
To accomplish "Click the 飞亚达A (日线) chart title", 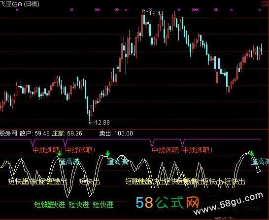I will (x=20, y=4).
